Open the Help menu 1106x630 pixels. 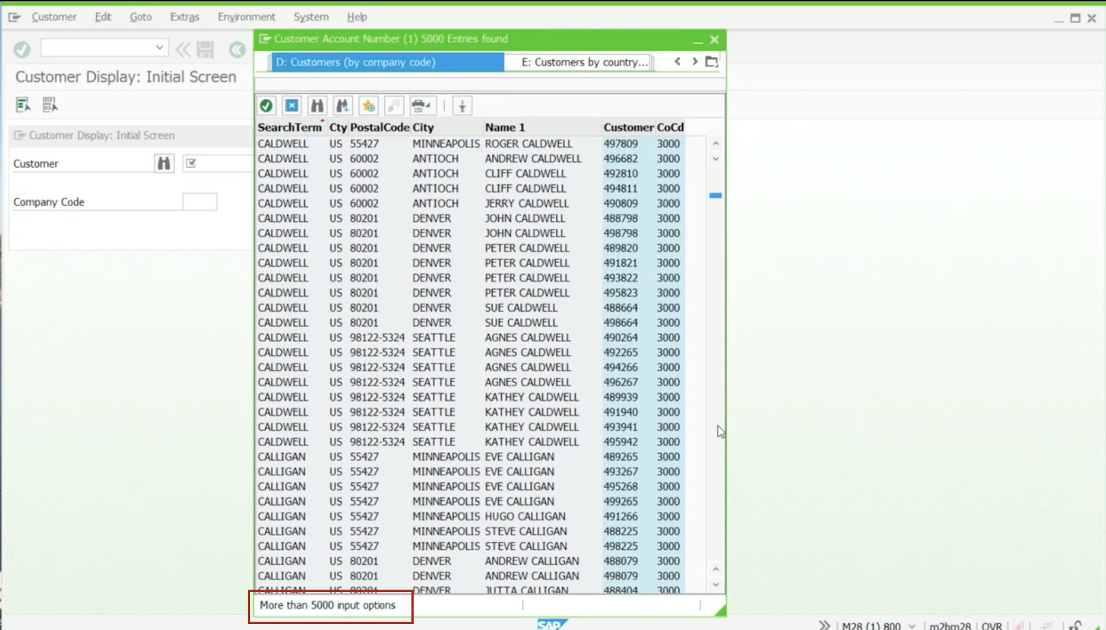[357, 17]
